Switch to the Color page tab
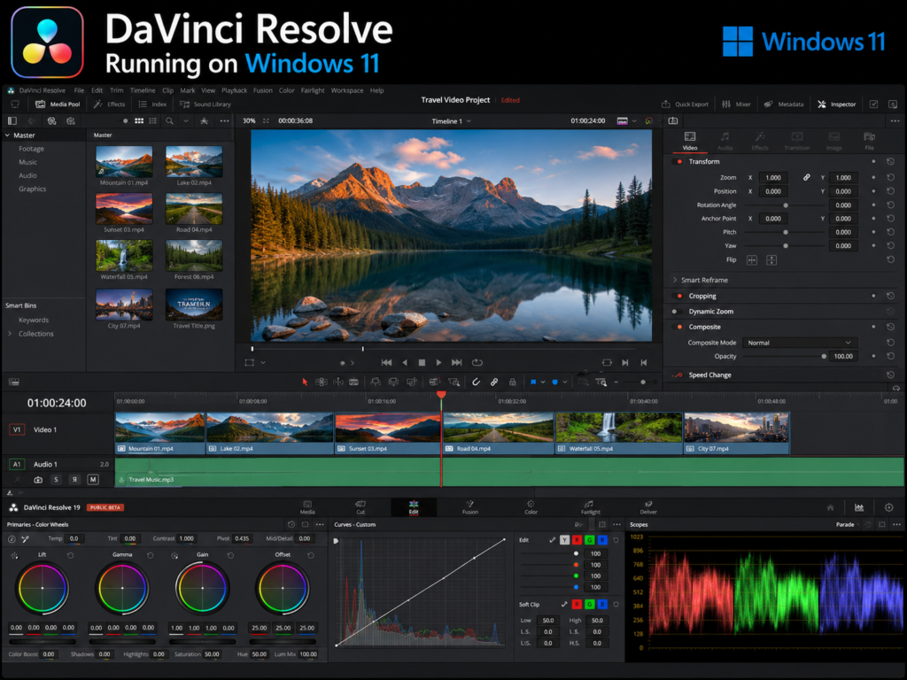 click(x=531, y=507)
